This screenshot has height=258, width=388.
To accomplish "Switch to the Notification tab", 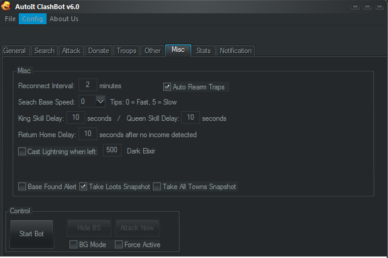I will tap(236, 51).
